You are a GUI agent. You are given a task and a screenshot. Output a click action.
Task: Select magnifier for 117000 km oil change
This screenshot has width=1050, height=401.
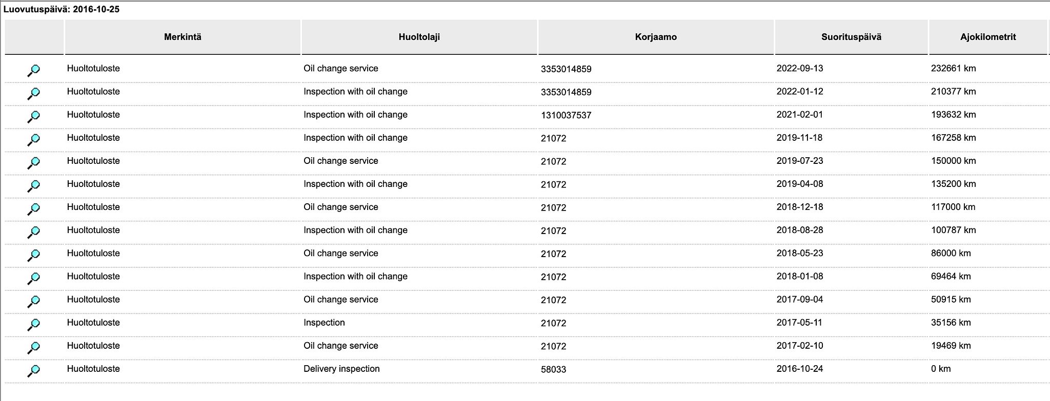pyautogui.click(x=33, y=208)
